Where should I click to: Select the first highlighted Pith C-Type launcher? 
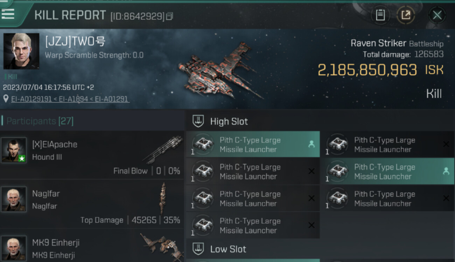[253, 144]
